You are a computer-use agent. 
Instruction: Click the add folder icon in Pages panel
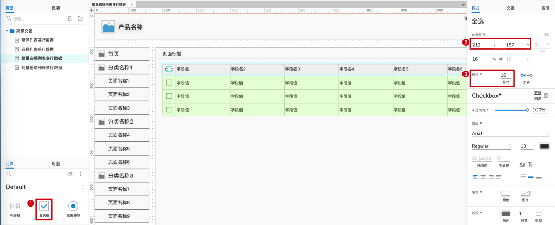tap(80, 18)
